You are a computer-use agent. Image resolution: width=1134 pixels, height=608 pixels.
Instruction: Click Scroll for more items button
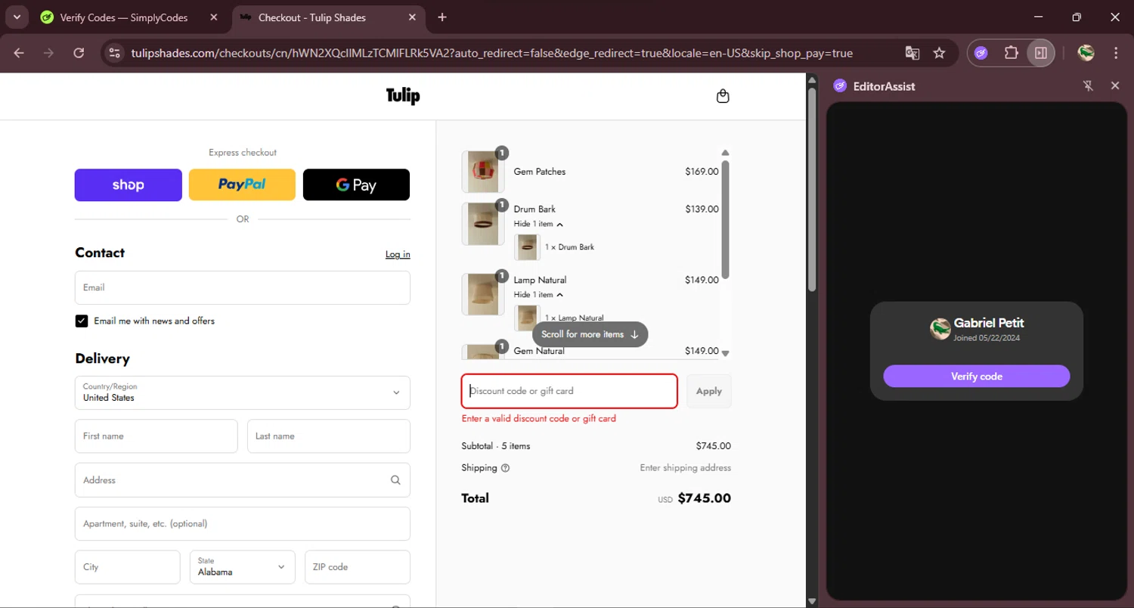click(x=590, y=334)
